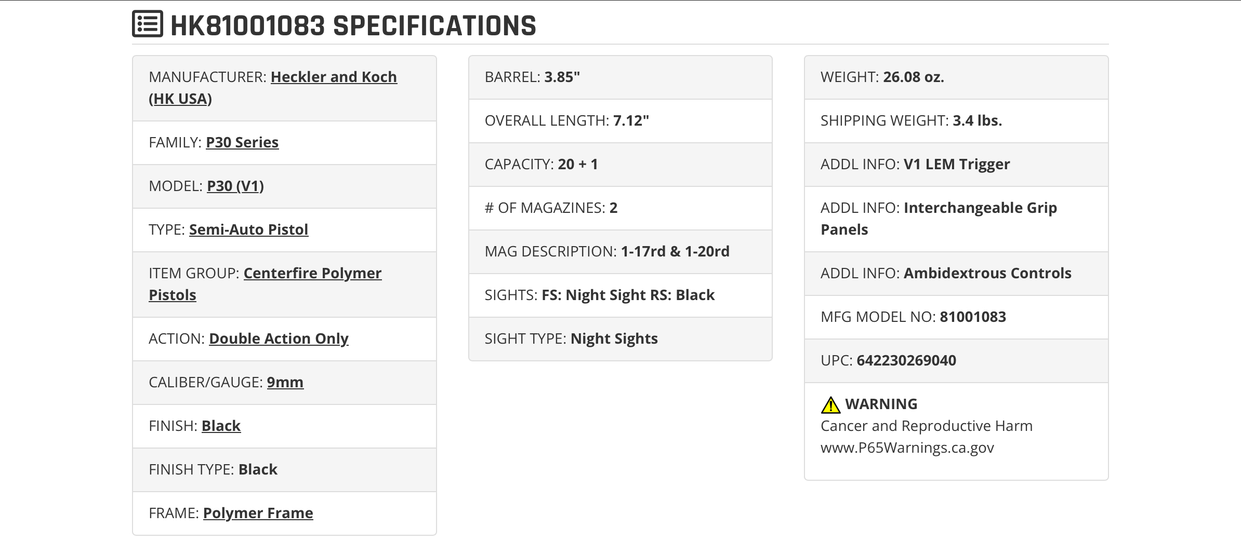Open the Centerfire Polymer Pistols link
The width and height of the screenshot is (1241, 555).
[265, 284]
